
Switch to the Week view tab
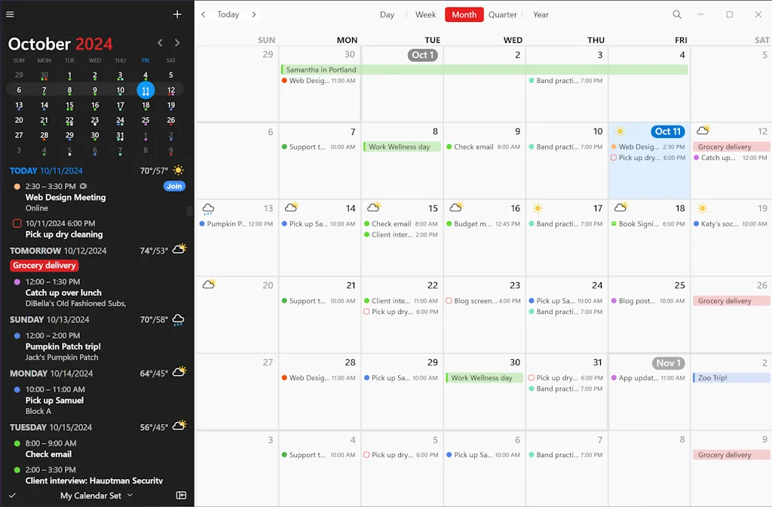[x=425, y=14]
